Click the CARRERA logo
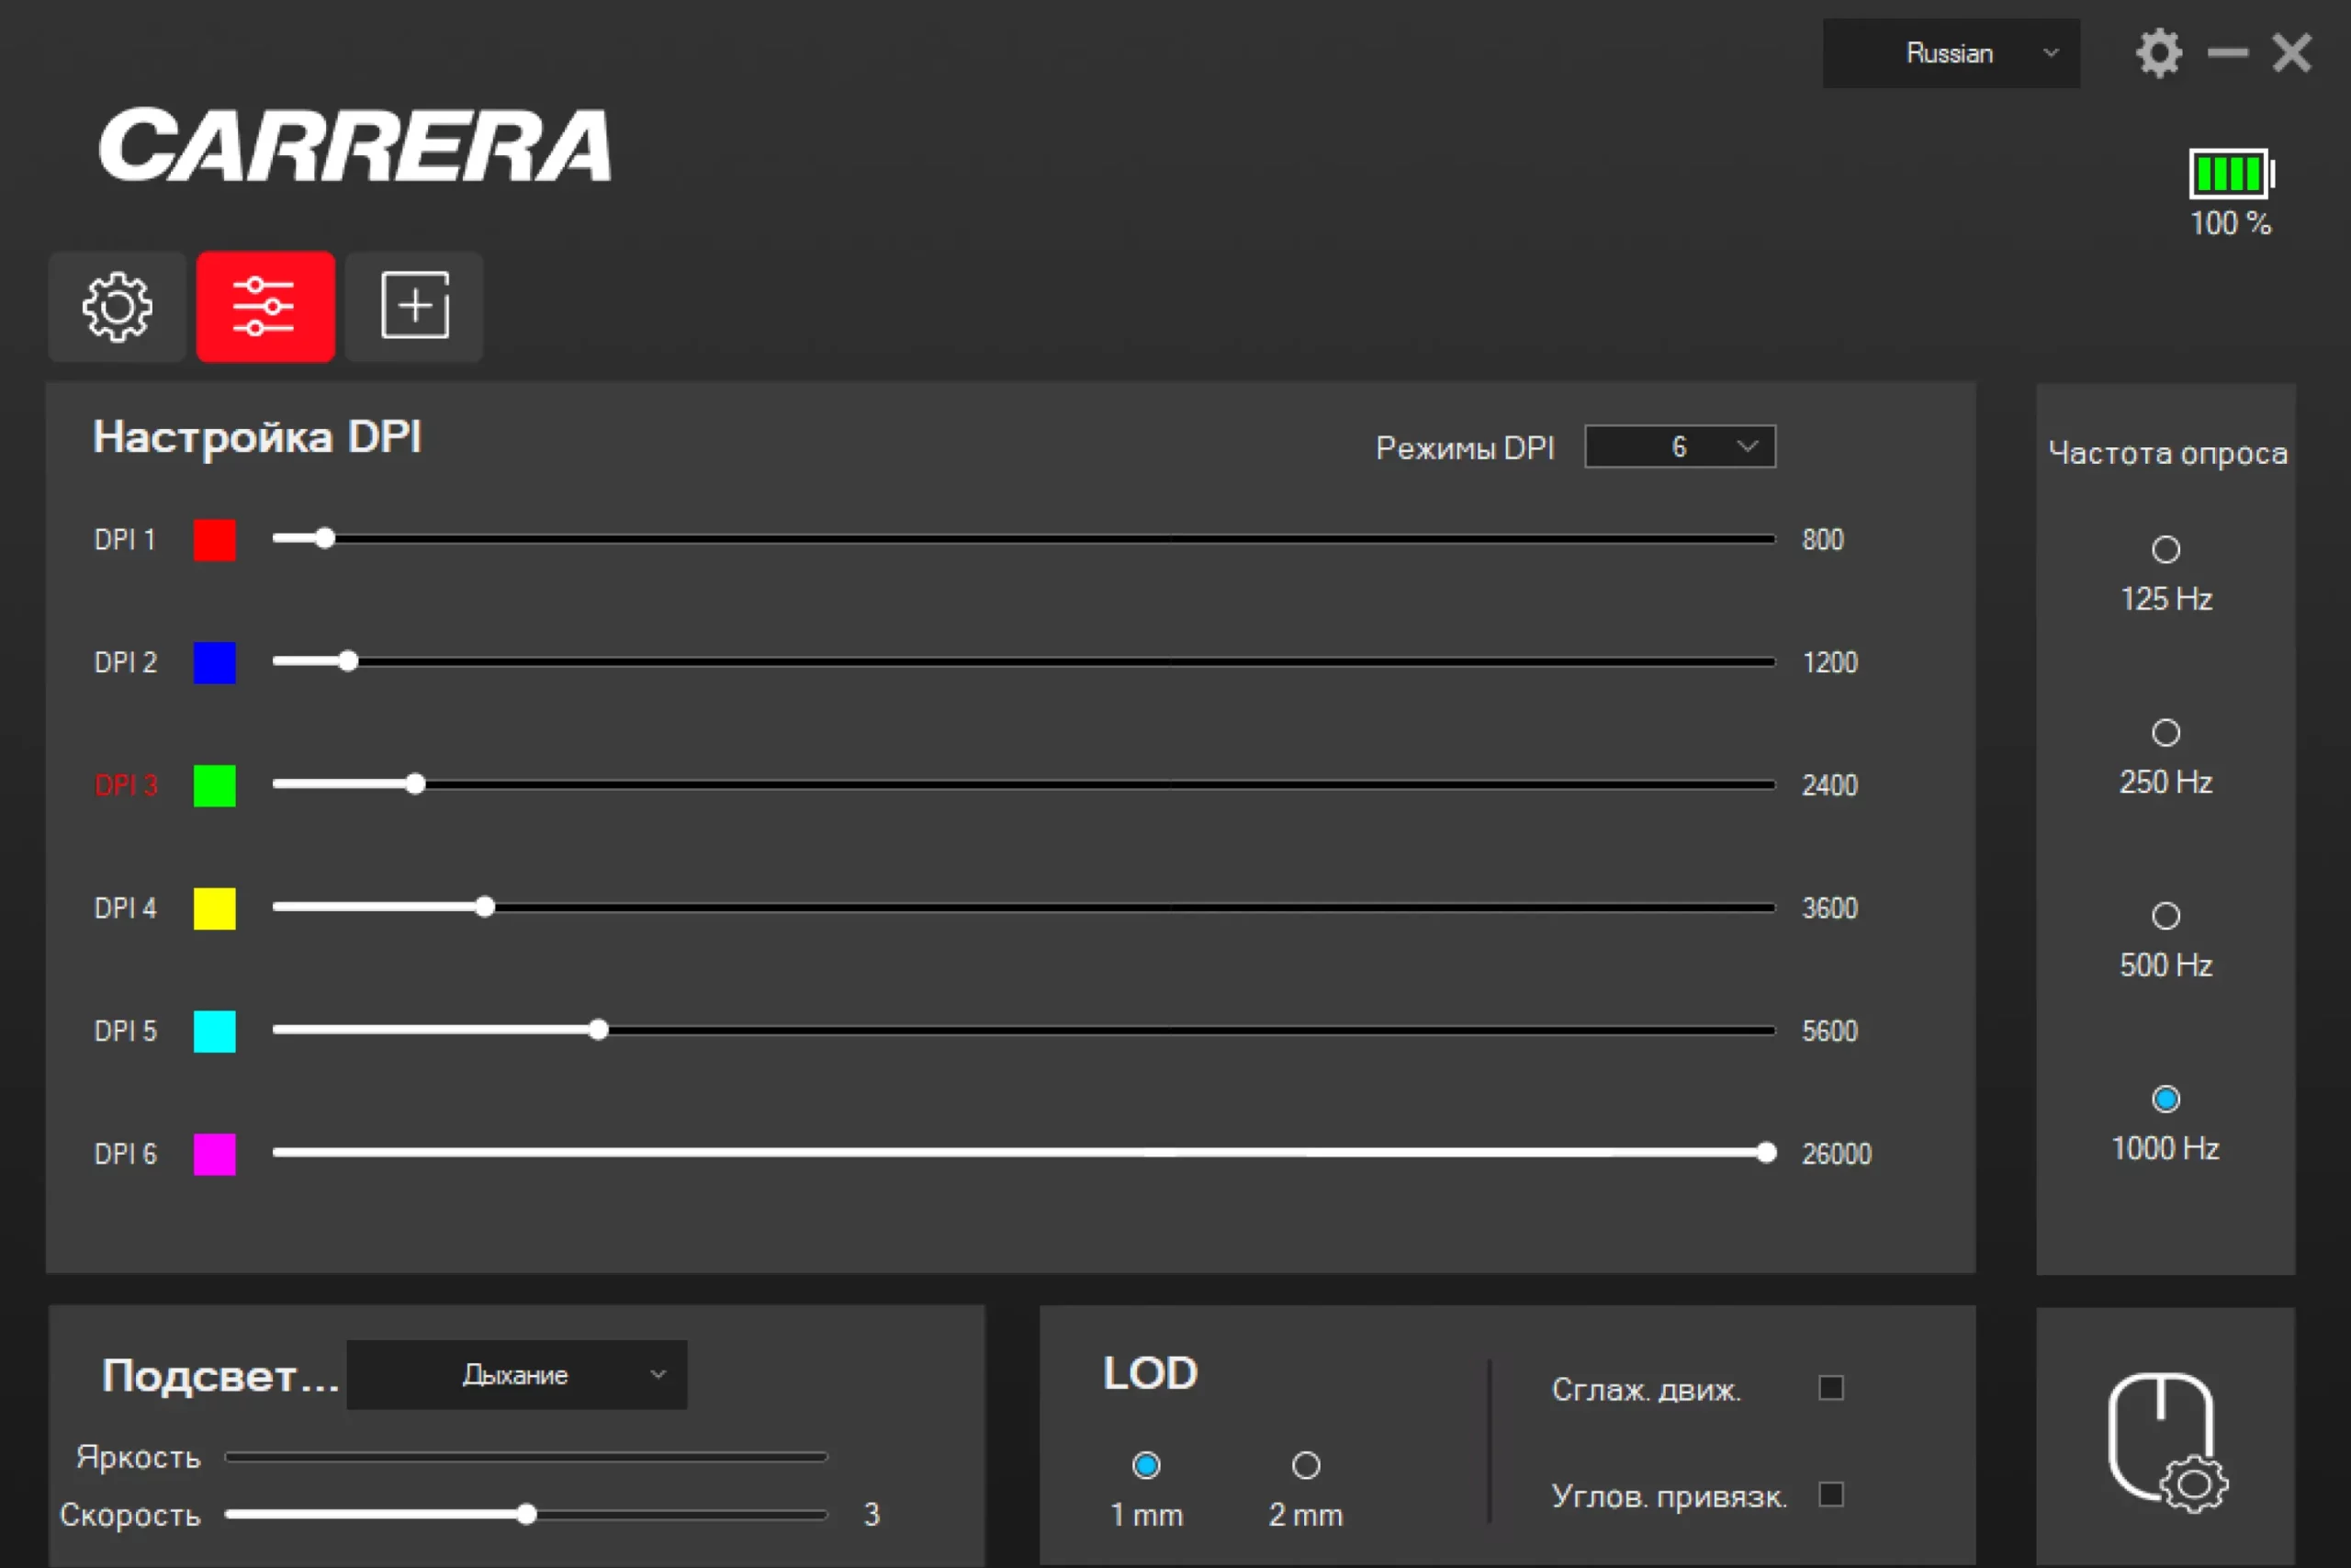 click(354, 146)
